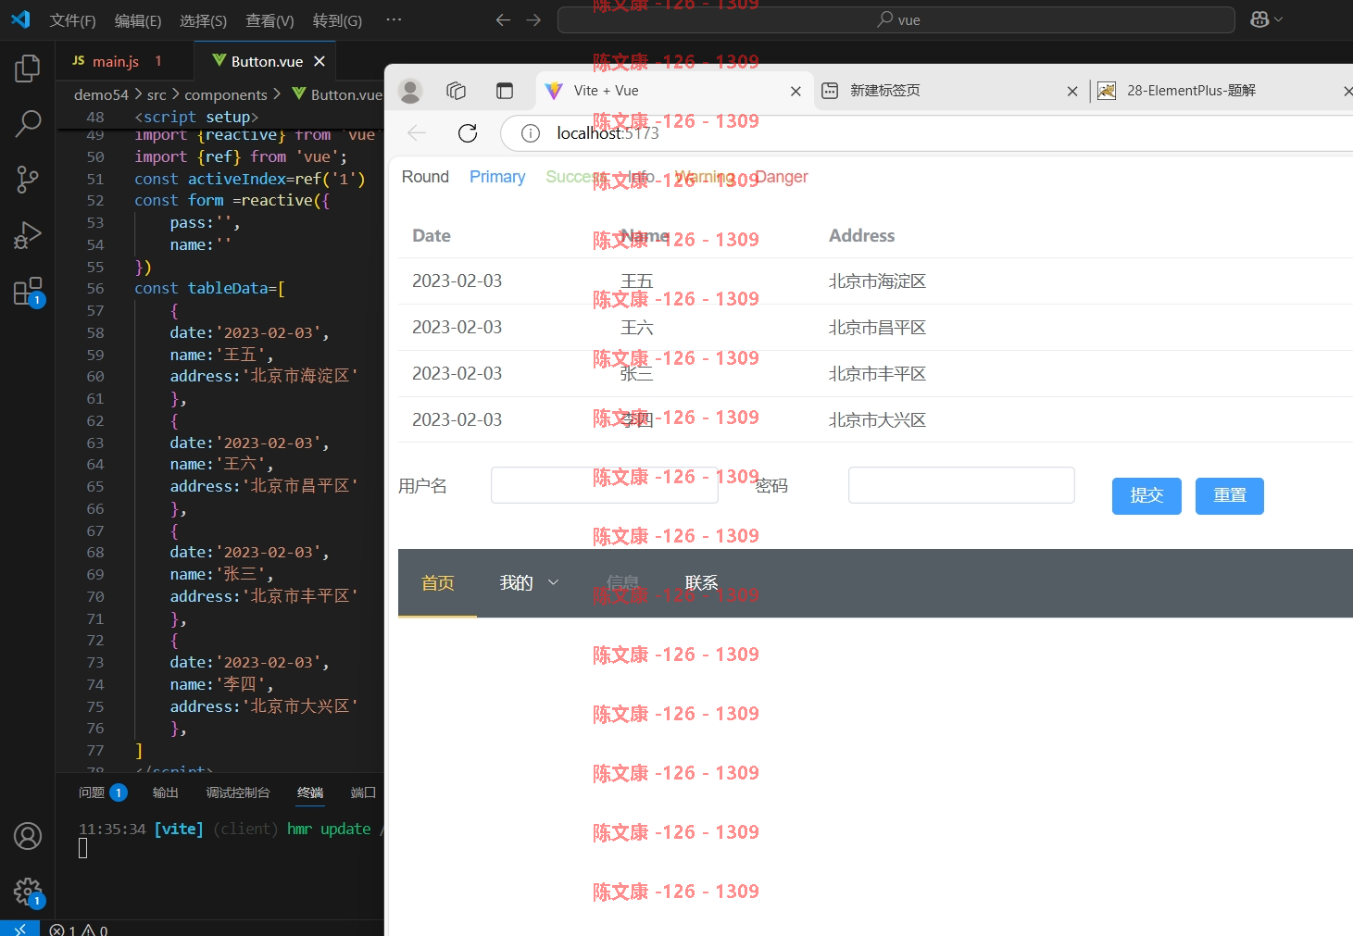Open the 终端 panel tab
This screenshot has height=936, width=1353.
click(x=310, y=792)
